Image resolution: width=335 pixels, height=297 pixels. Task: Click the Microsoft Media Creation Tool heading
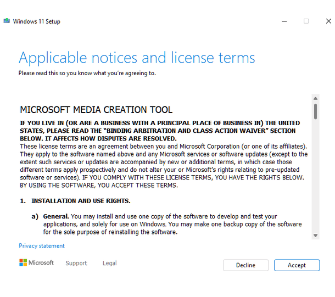[96, 110]
